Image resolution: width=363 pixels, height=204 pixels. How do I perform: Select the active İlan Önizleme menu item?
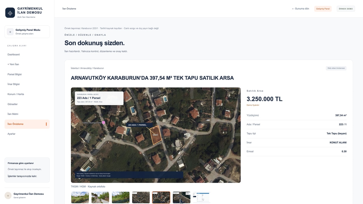(27, 124)
